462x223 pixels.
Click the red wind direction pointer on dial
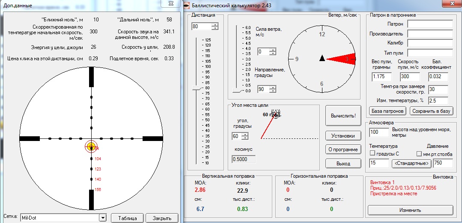click(x=343, y=59)
